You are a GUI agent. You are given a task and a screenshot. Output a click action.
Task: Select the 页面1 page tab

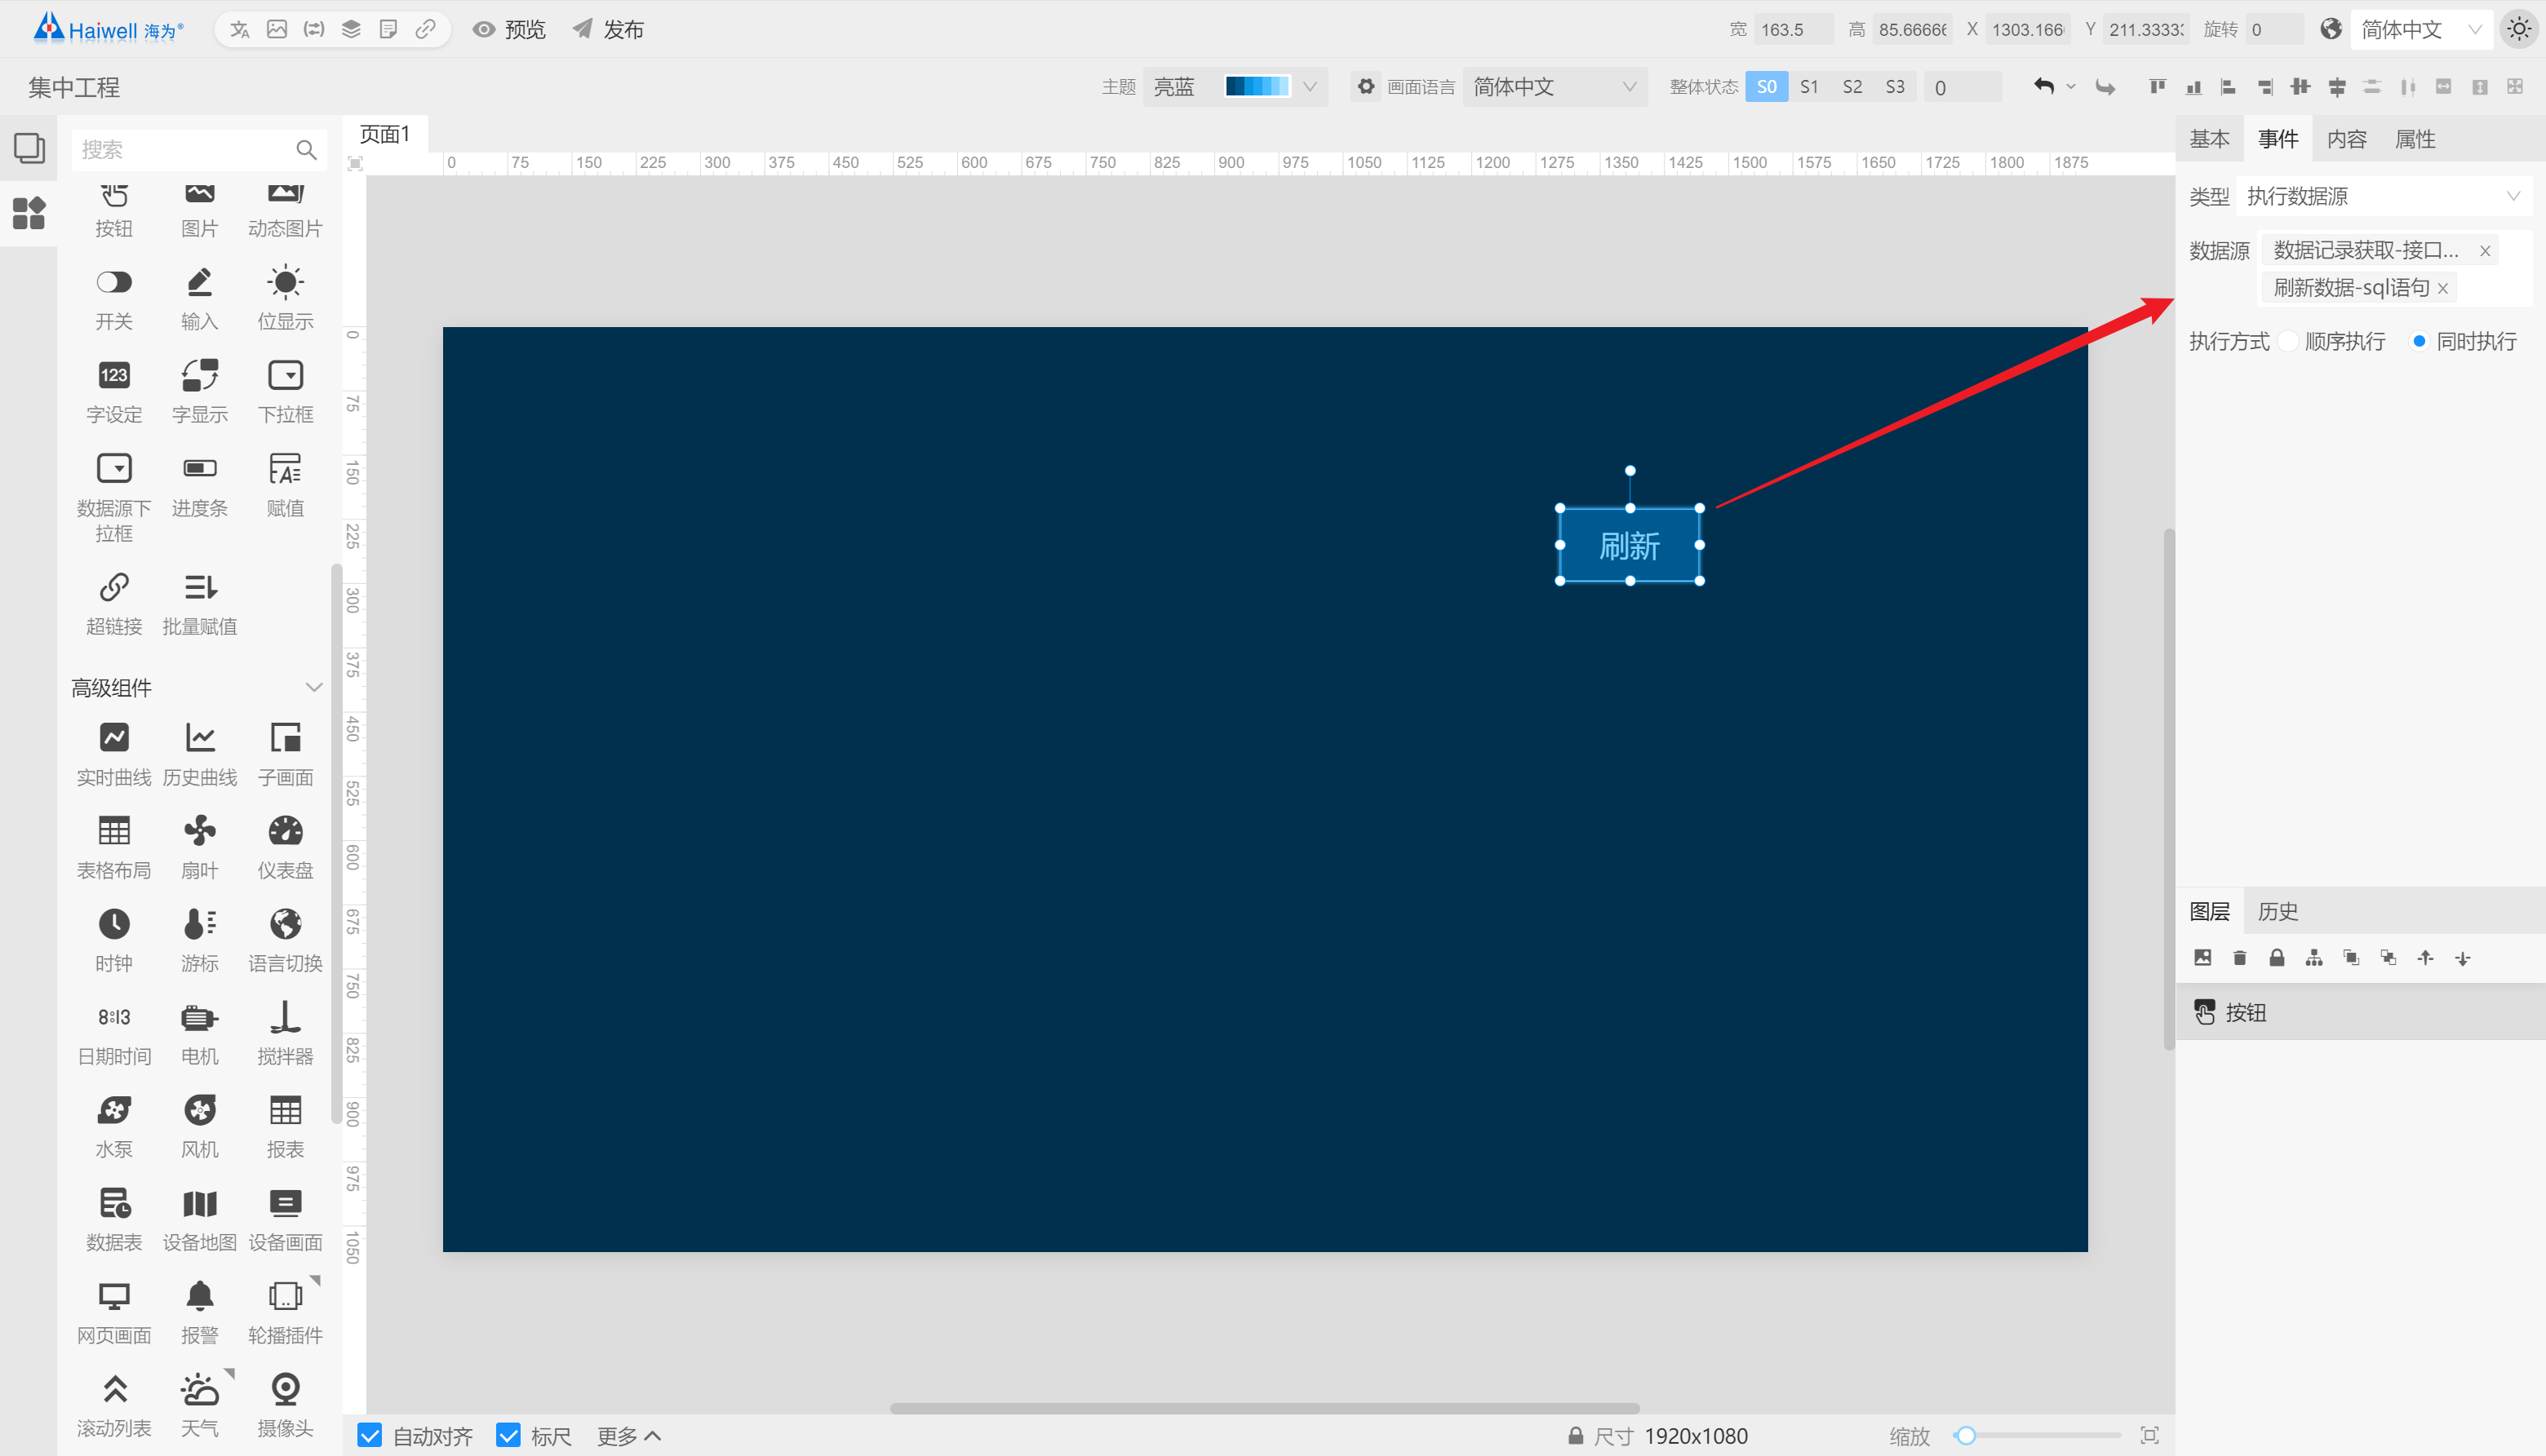(x=385, y=134)
